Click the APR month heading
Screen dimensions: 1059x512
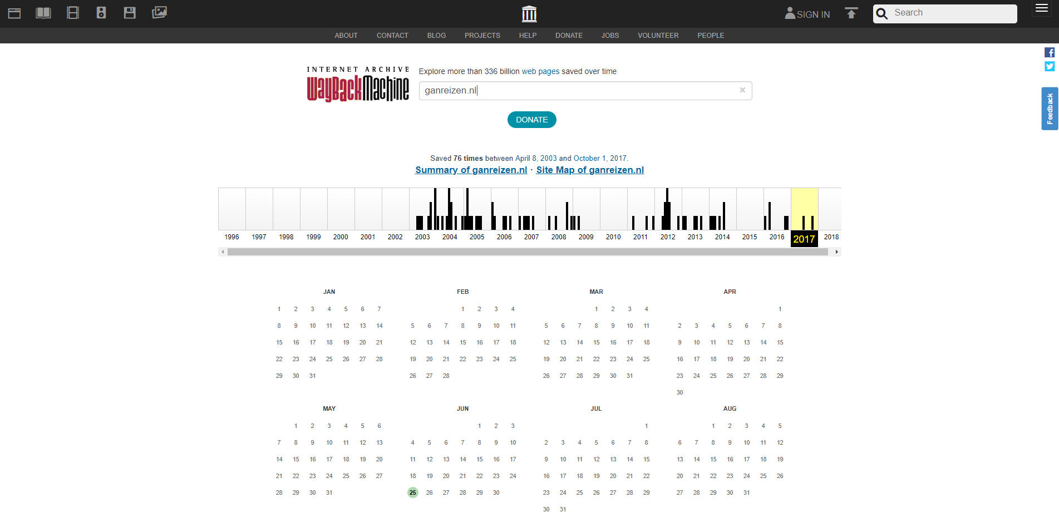730,292
